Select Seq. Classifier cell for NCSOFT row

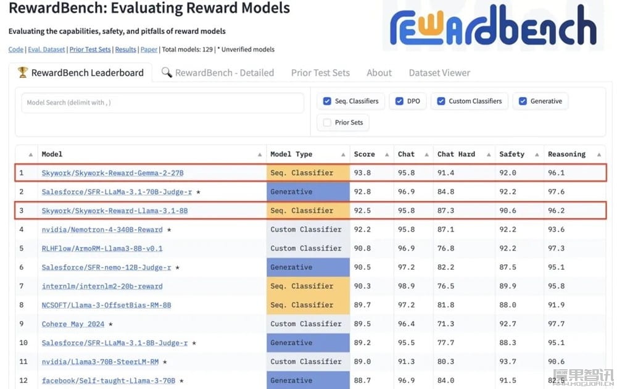click(308, 305)
